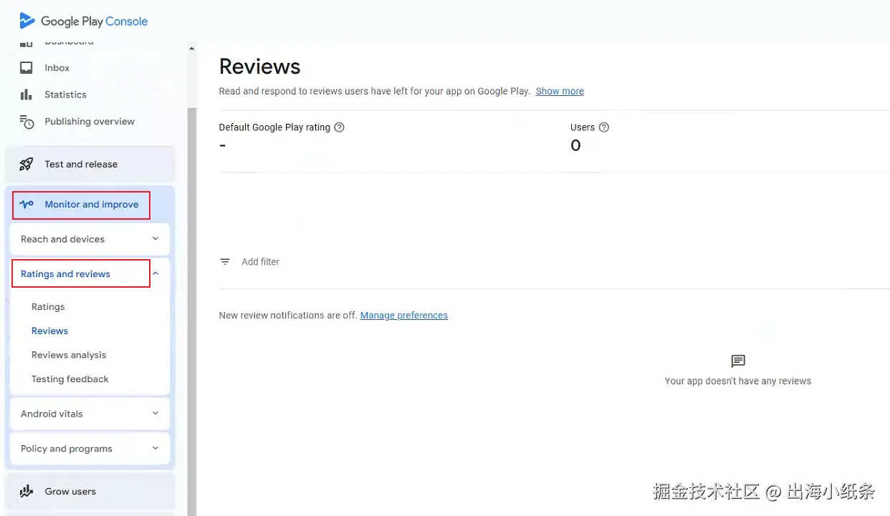Click the help icon next to Users
This screenshot has height=516, width=890.
604,127
